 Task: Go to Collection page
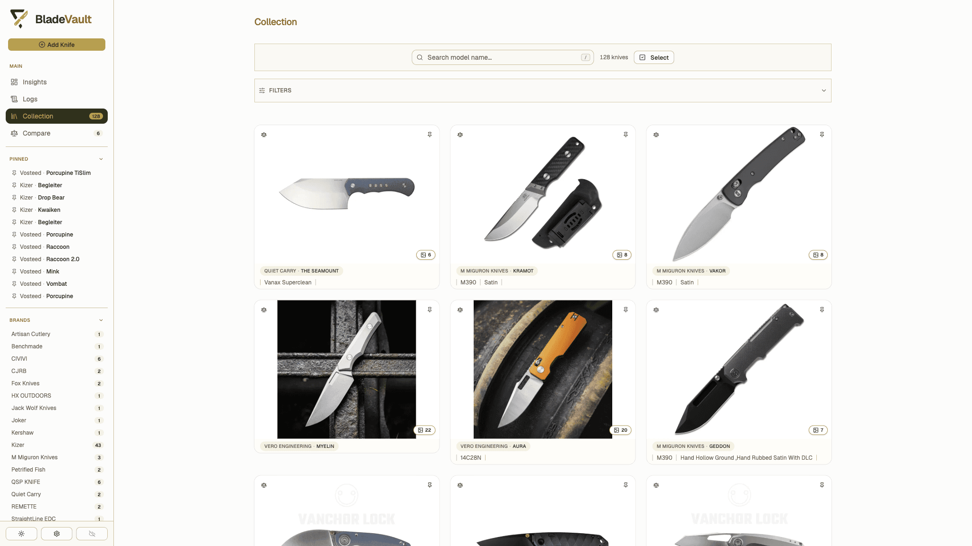[x=56, y=116]
